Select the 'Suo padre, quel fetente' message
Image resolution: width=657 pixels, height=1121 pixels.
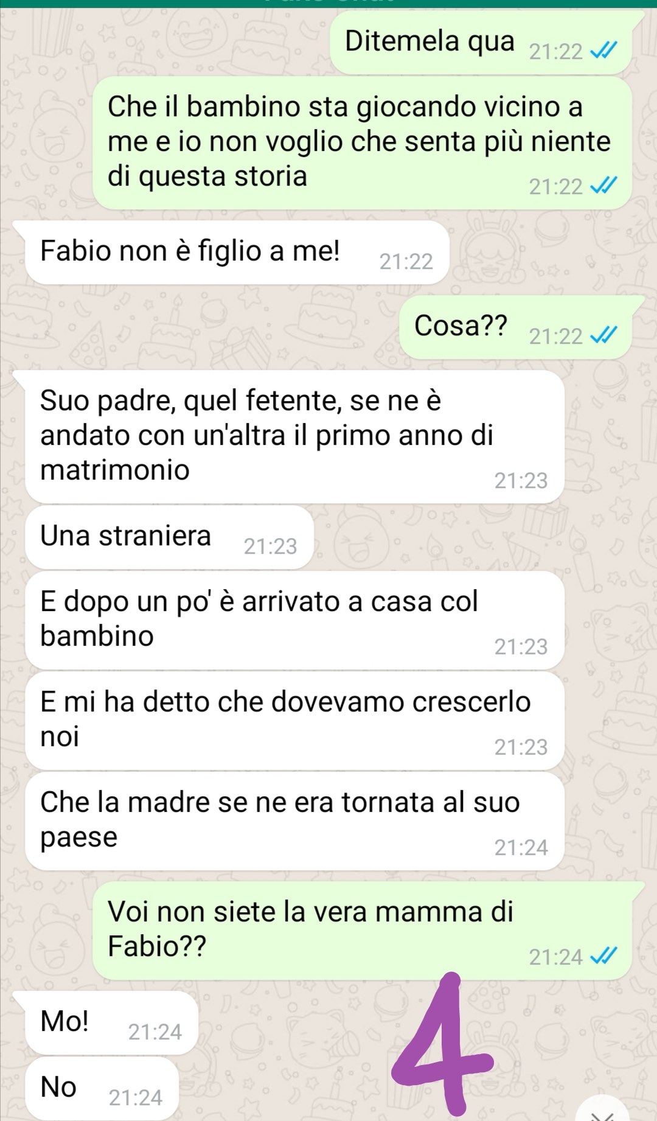click(295, 437)
